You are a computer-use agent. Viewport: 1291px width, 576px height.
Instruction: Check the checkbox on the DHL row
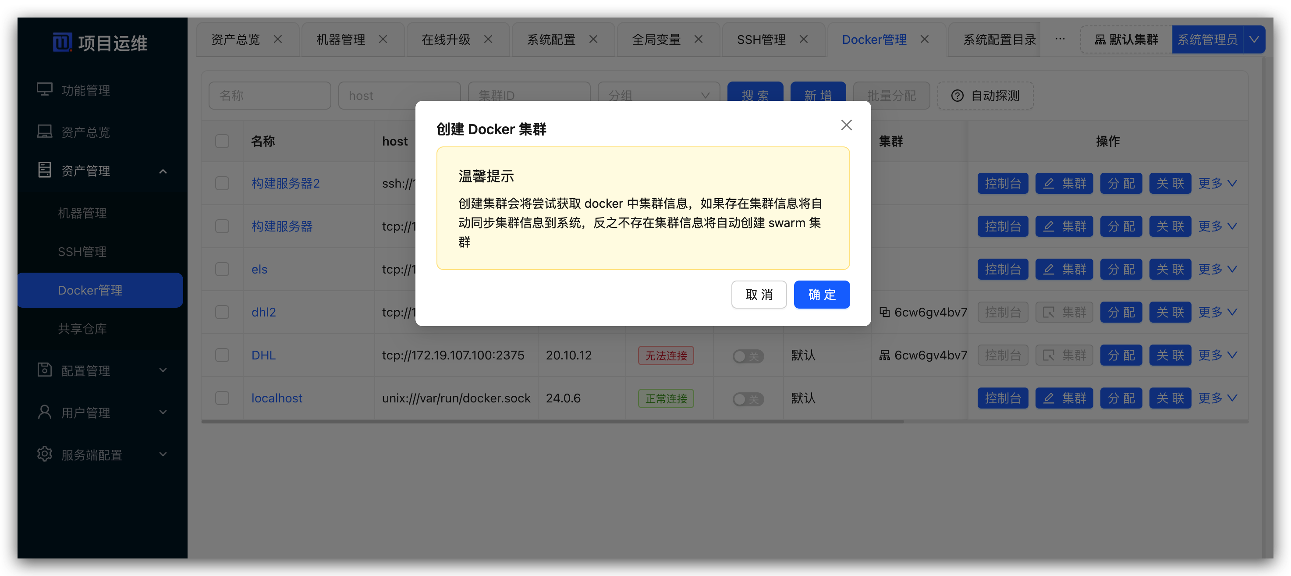[x=222, y=355]
